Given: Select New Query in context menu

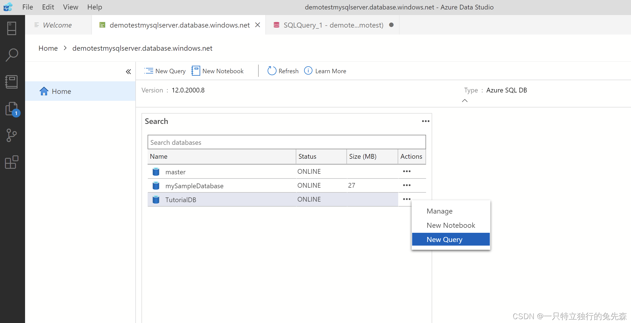Looking at the screenshot, I should click(x=445, y=239).
